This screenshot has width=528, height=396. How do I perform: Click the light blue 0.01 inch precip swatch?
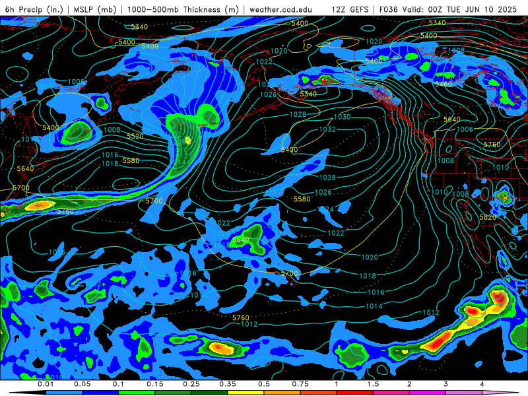(x=64, y=393)
